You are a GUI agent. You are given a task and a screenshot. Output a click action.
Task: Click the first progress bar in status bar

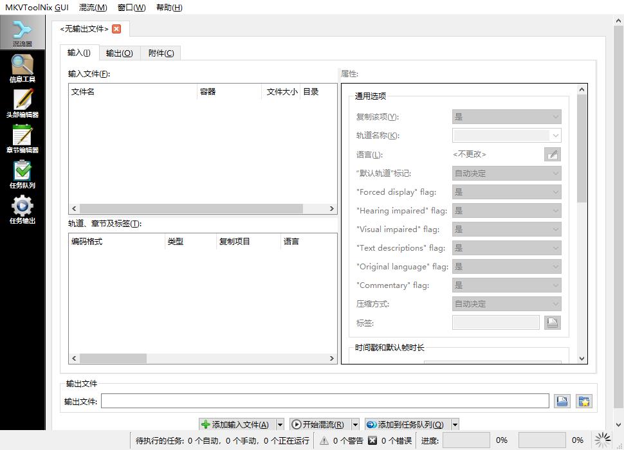tap(466, 440)
